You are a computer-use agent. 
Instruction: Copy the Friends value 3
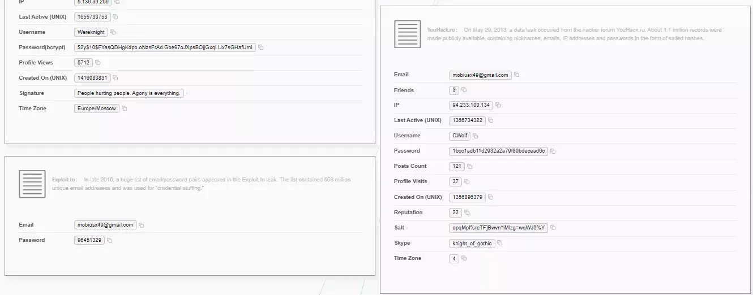(x=464, y=90)
